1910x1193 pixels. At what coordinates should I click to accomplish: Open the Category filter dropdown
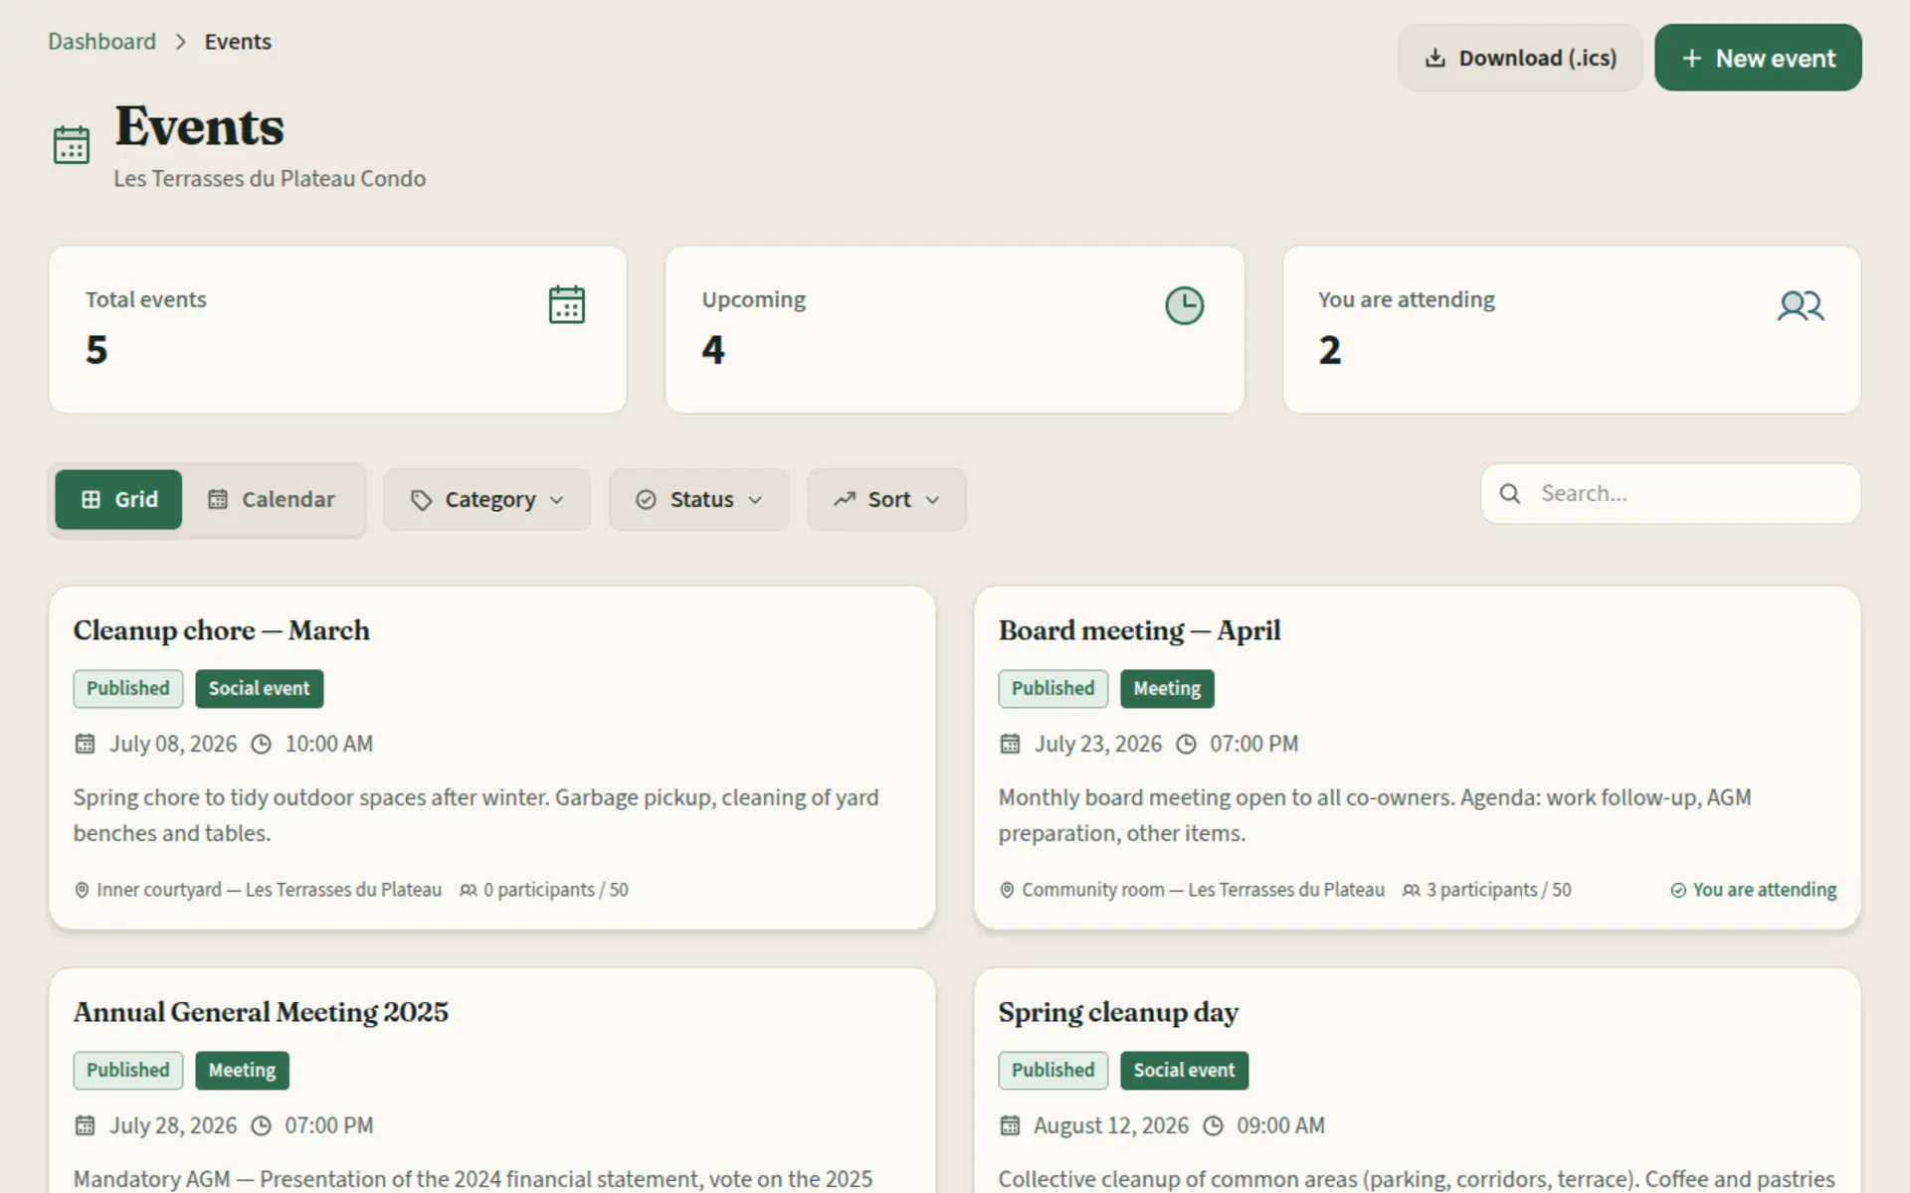pos(487,499)
